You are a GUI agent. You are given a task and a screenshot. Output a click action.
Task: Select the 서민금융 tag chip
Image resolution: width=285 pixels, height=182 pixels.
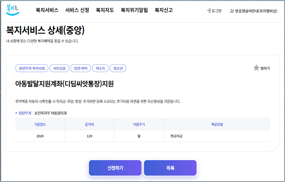pyautogui.click(x=59, y=68)
